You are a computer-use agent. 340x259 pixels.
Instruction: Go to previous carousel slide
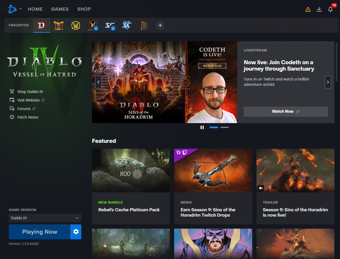coord(98,82)
